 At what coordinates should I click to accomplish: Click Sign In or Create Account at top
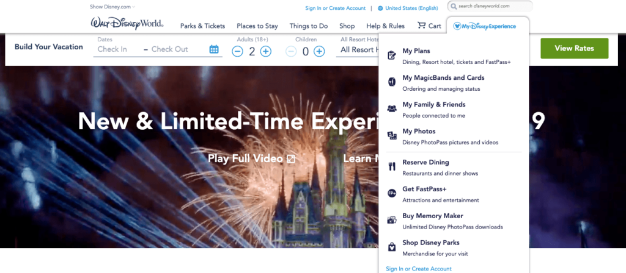336,8
